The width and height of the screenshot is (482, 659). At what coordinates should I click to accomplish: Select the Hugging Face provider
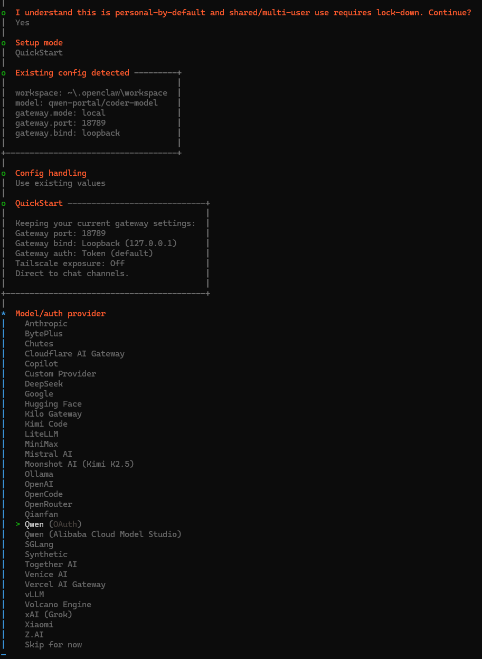[x=53, y=404]
